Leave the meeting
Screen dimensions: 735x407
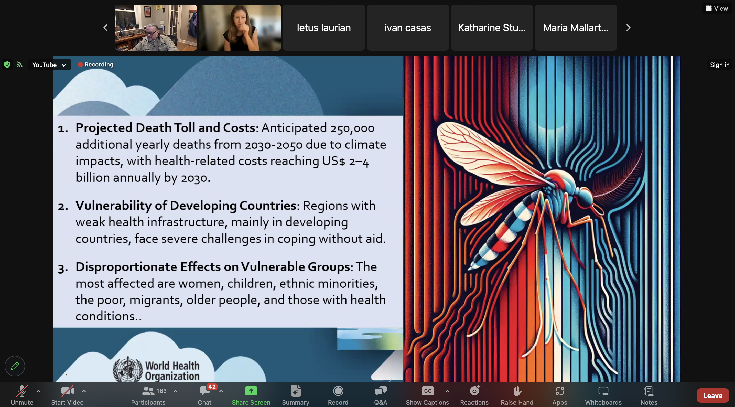click(x=713, y=395)
